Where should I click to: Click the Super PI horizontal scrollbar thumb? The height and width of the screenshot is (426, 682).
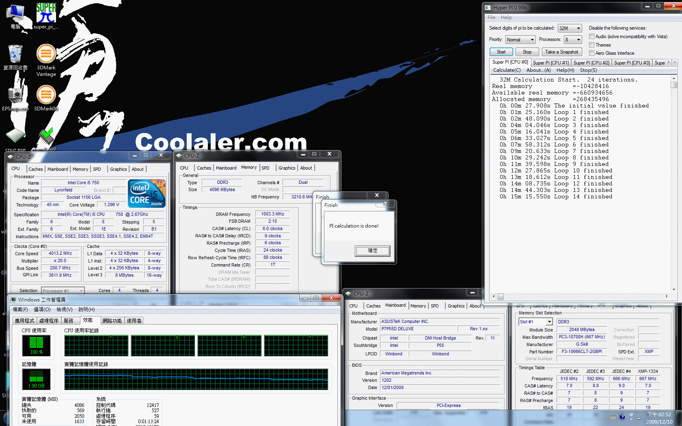(501, 296)
